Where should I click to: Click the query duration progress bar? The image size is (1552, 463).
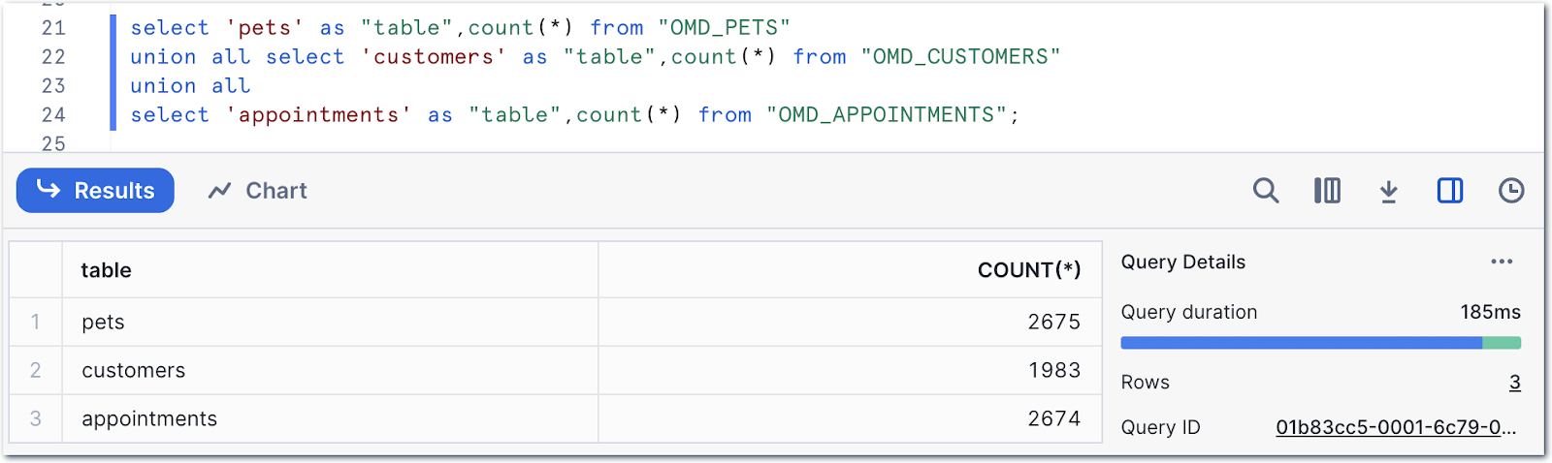[1319, 343]
